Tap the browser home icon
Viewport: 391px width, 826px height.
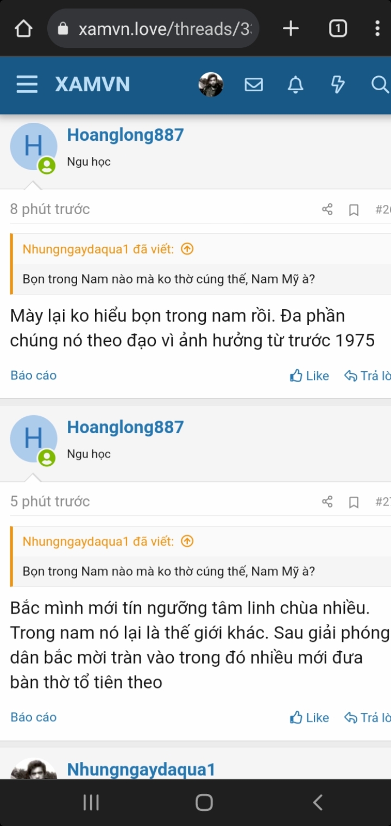tap(23, 28)
